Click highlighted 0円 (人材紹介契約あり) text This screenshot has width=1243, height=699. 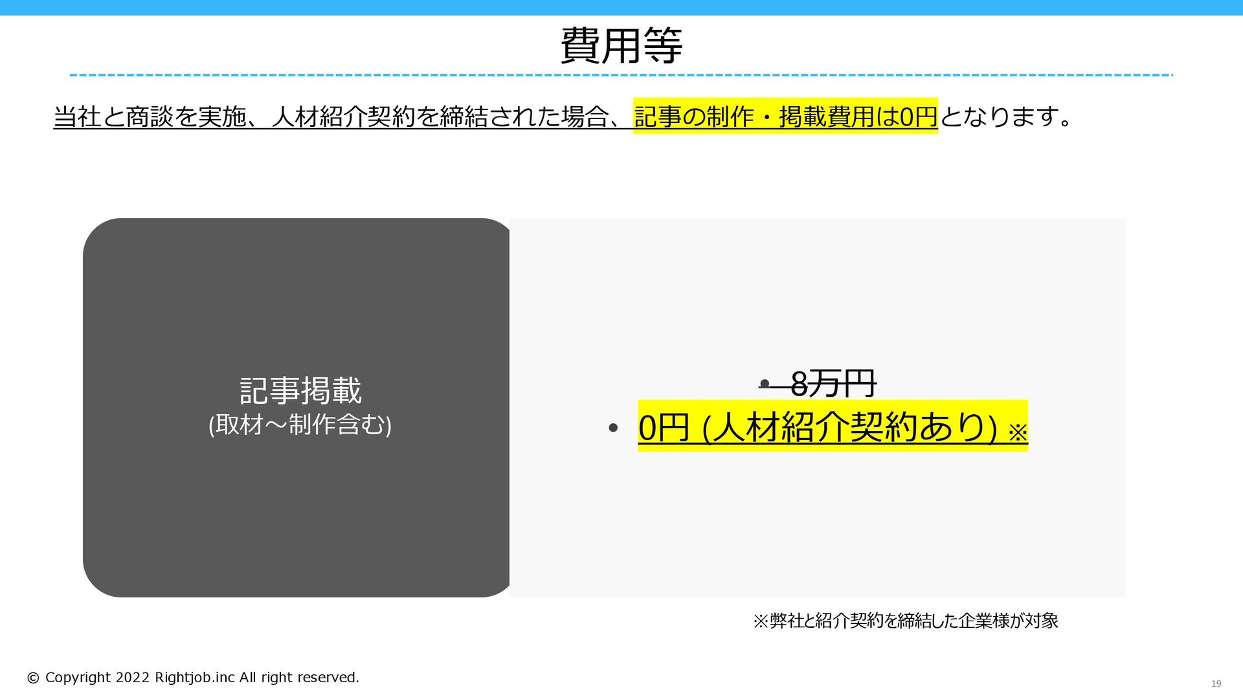click(833, 427)
